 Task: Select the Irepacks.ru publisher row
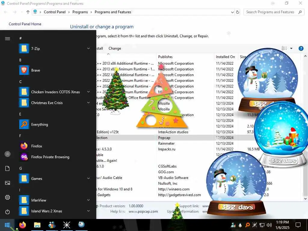coord(167,149)
